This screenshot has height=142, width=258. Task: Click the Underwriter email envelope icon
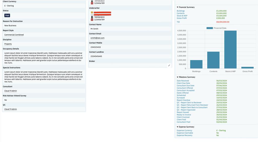[92, 15]
